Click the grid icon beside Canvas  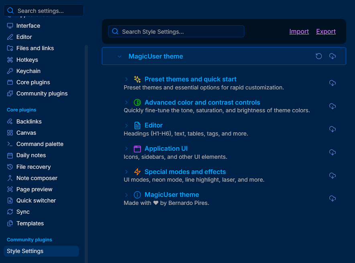click(x=10, y=133)
